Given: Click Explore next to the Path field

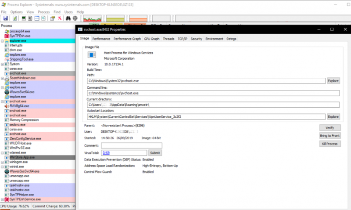Looking at the screenshot, I should (333, 81).
